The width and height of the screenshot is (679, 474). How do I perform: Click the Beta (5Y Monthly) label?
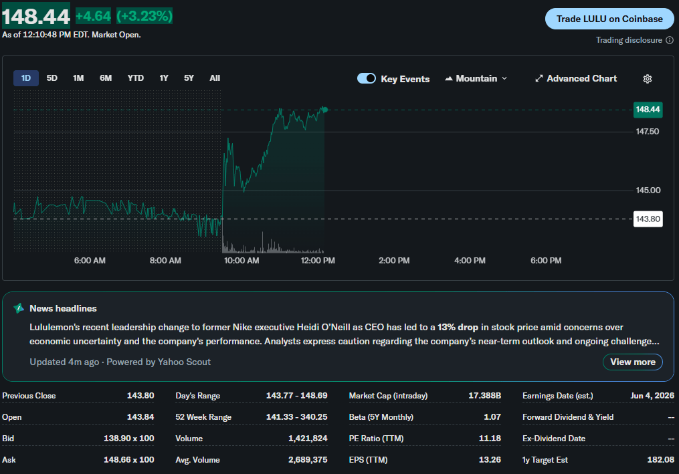point(381,417)
